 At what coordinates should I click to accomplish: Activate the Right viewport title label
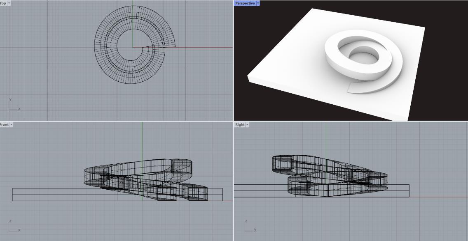[240, 125]
